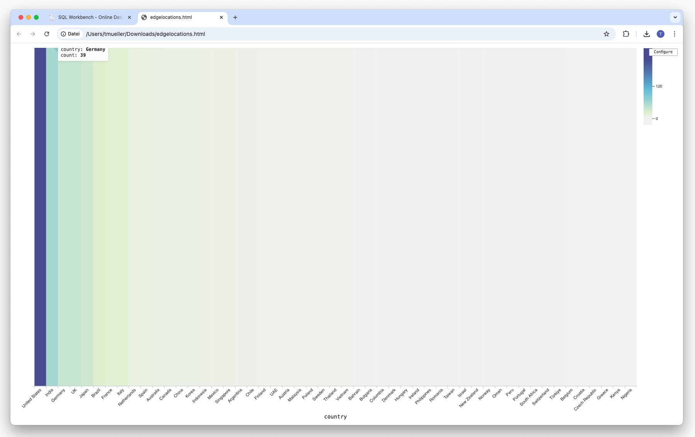Open the tab overview chevron
The width and height of the screenshot is (695, 437).
[x=675, y=17]
